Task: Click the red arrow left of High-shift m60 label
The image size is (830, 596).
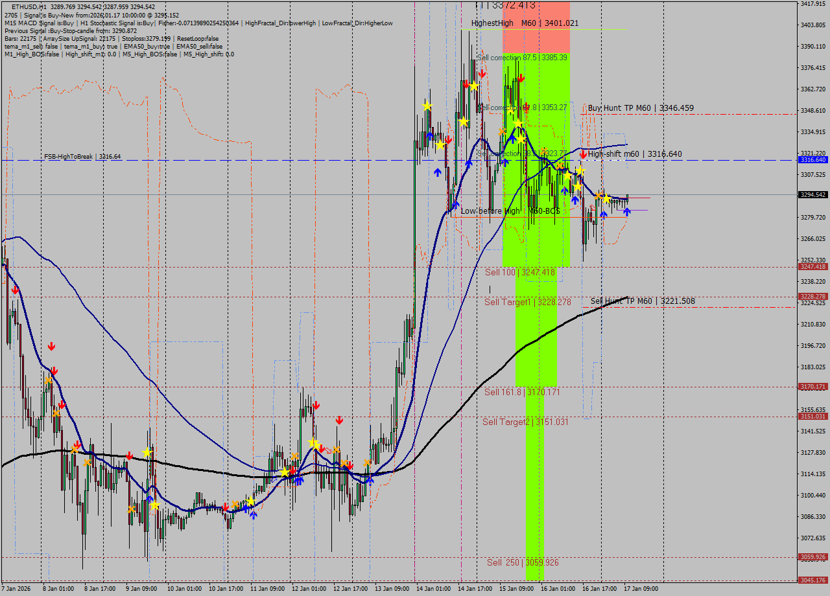Action: [x=583, y=154]
